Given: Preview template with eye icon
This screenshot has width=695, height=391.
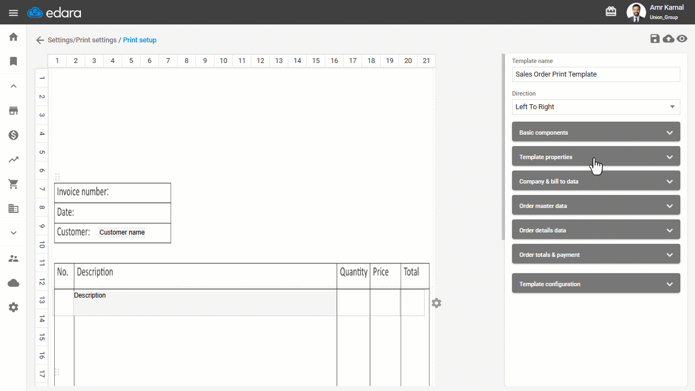Looking at the screenshot, I should [x=683, y=39].
